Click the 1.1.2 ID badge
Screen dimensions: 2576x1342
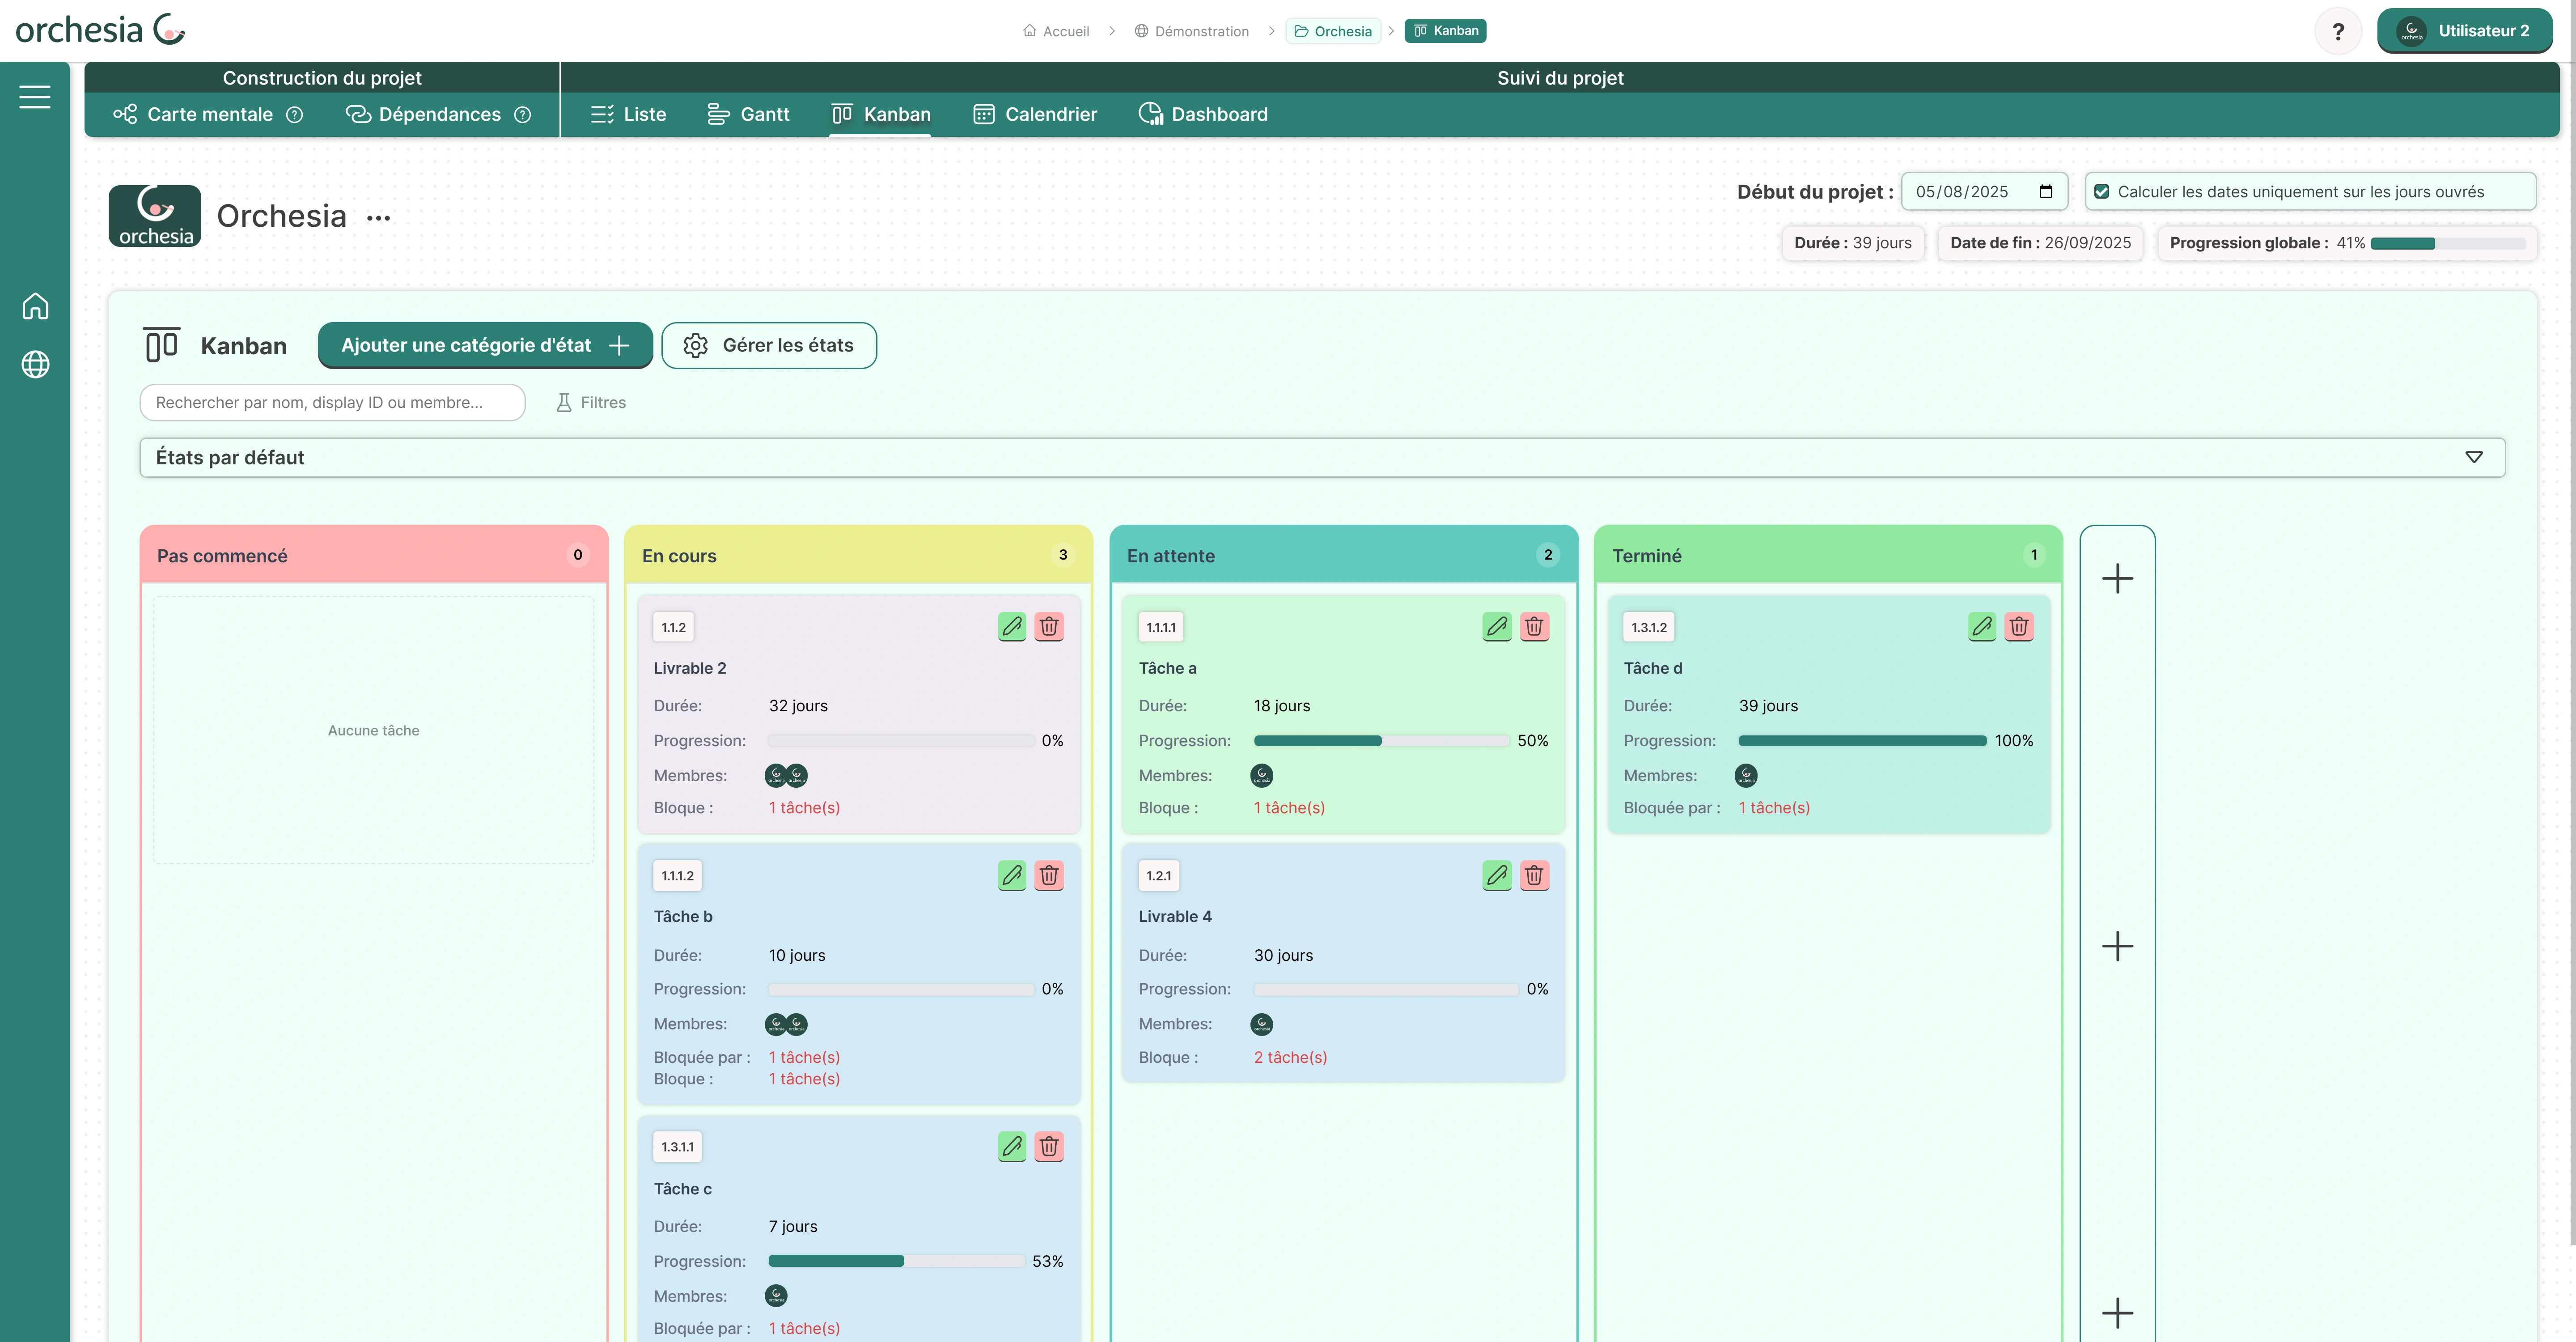[x=674, y=627]
